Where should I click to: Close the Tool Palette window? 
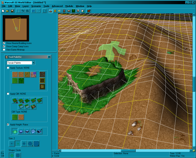[x=49, y=57]
